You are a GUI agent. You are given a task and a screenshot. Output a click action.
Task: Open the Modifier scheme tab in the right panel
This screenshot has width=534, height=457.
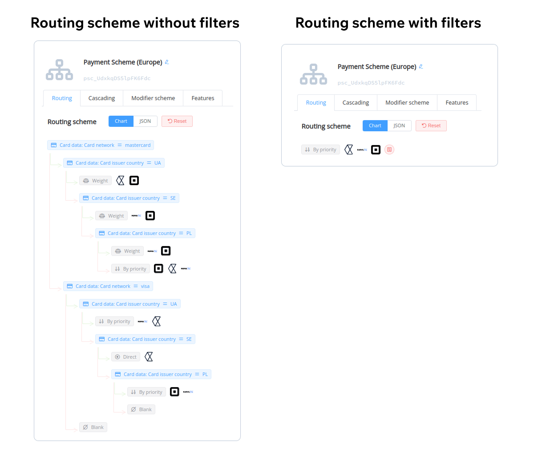point(407,102)
